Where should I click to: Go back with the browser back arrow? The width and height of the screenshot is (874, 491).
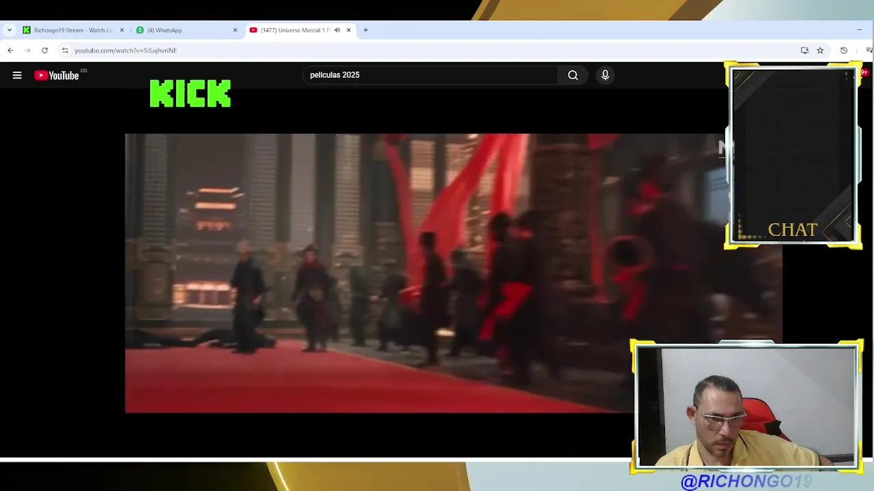[10, 50]
